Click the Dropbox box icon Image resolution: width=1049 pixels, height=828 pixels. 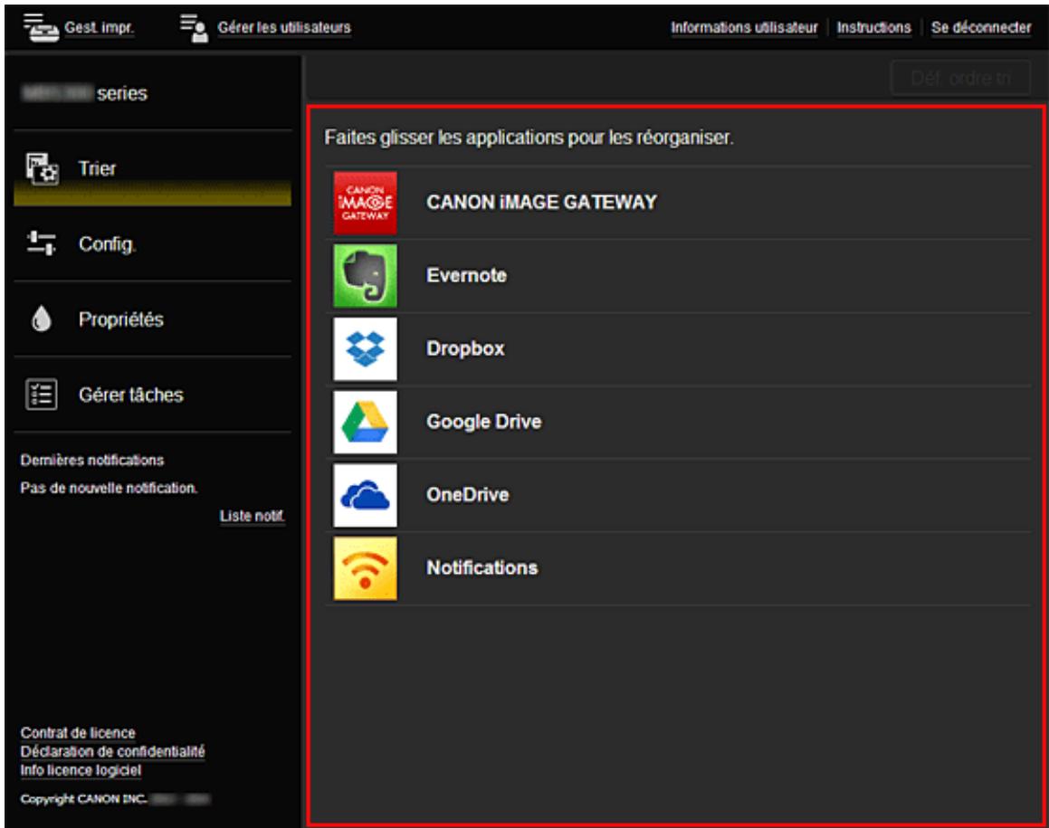[x=365, y=348]
